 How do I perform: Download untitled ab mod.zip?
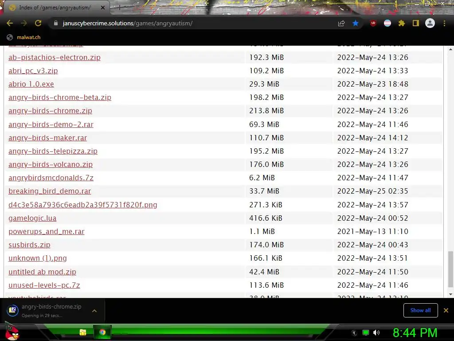(42, 272)
